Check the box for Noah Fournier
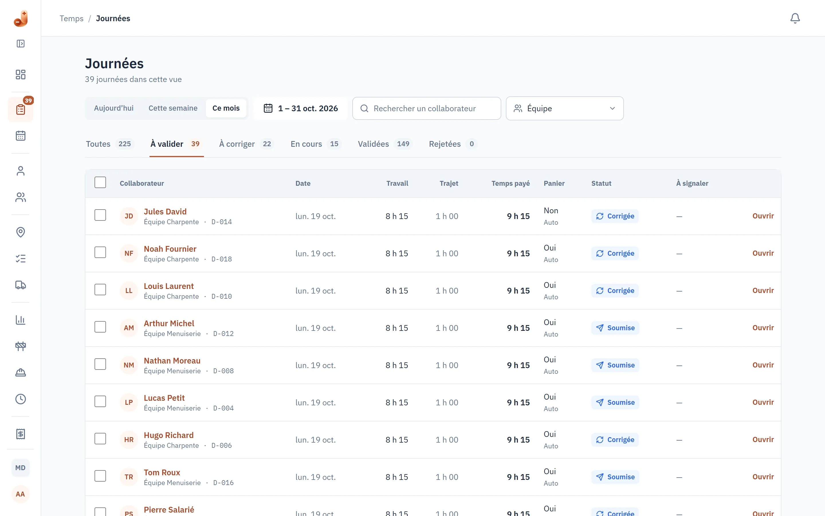The width and height of the screenshot is (825, 516). [100, 253]
